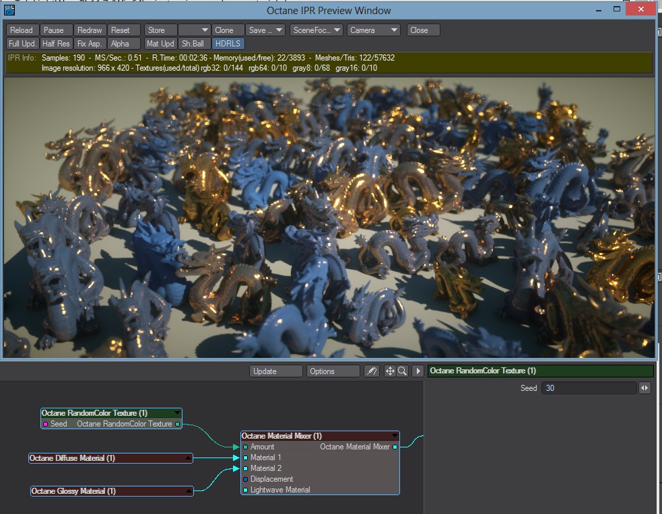Open the Camera dropdown
Screen dimensions: 662x514
[x=374, y=30]
